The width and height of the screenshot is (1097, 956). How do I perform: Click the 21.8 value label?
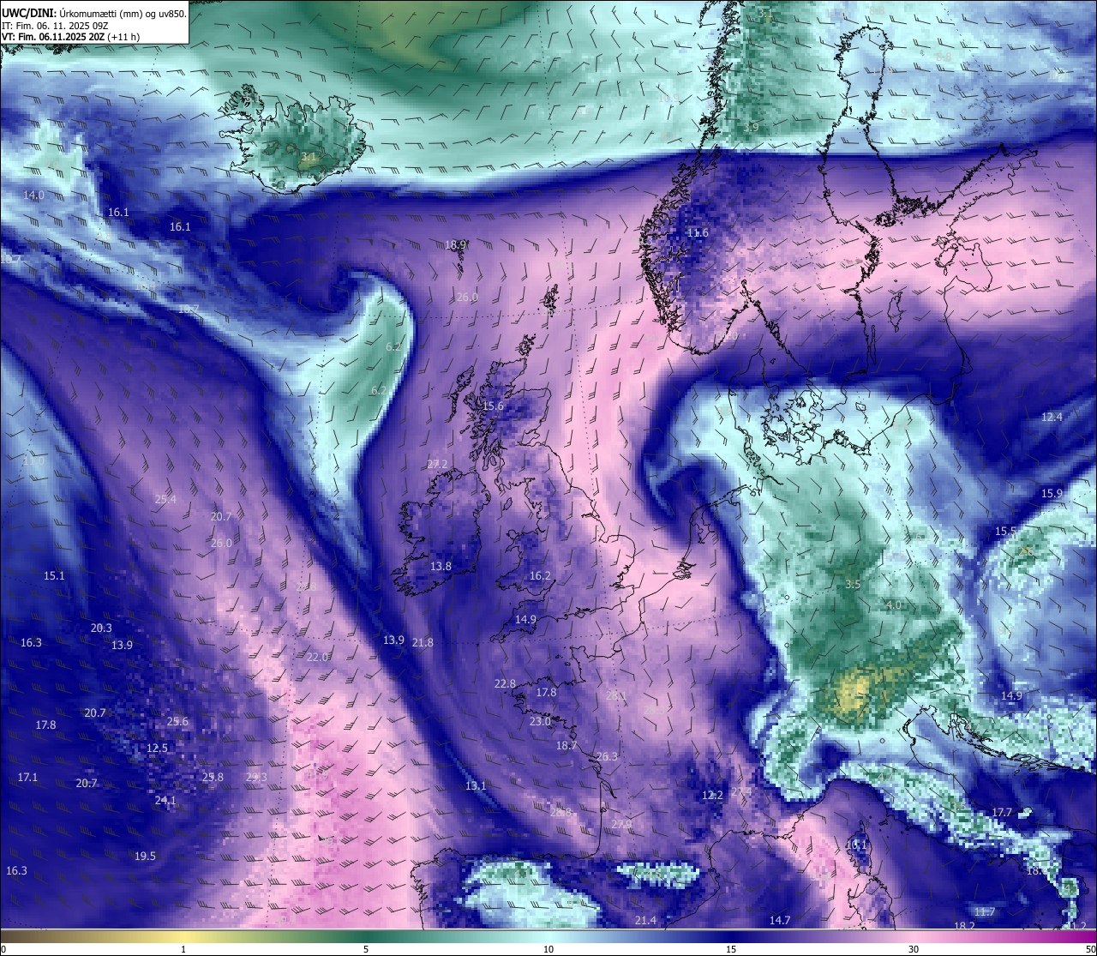point(423,642)
